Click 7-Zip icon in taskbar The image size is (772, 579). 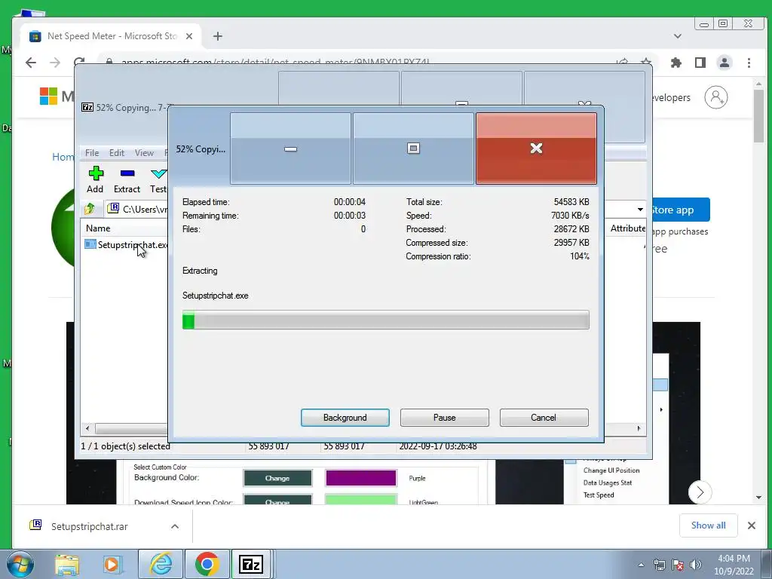tap(250, 564)
